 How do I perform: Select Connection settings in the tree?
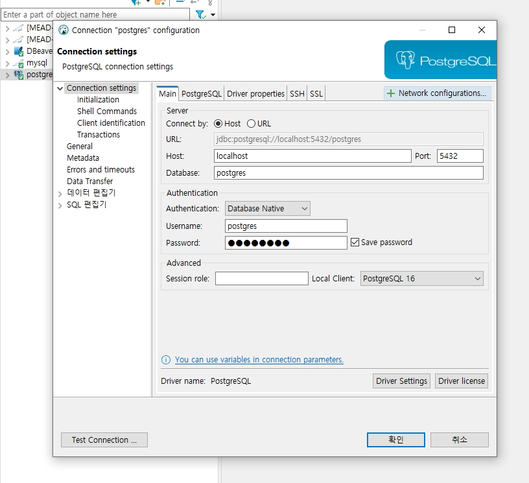(x=102, y=88)
